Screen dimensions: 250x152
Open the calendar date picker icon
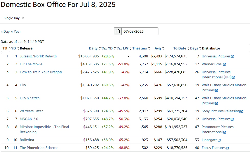pos(118,31)
